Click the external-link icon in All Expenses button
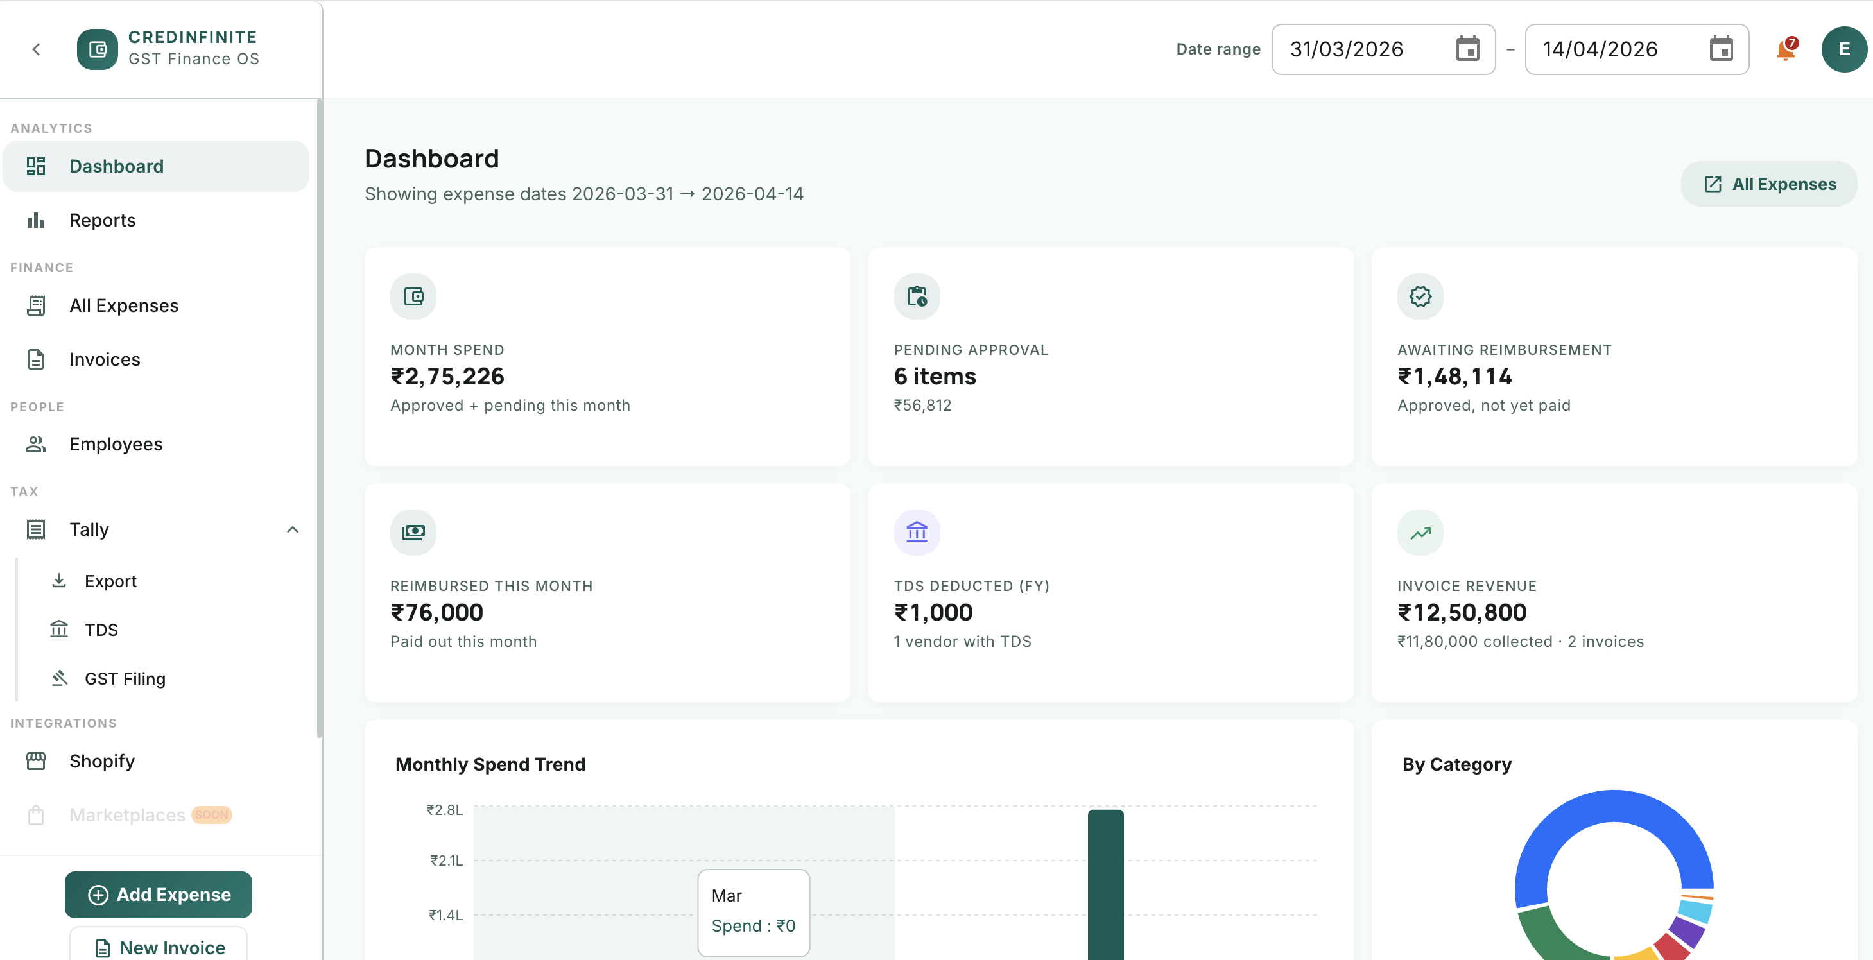Image resolution: width=1873 pixels, height=960 pixels. (1713, 184)
